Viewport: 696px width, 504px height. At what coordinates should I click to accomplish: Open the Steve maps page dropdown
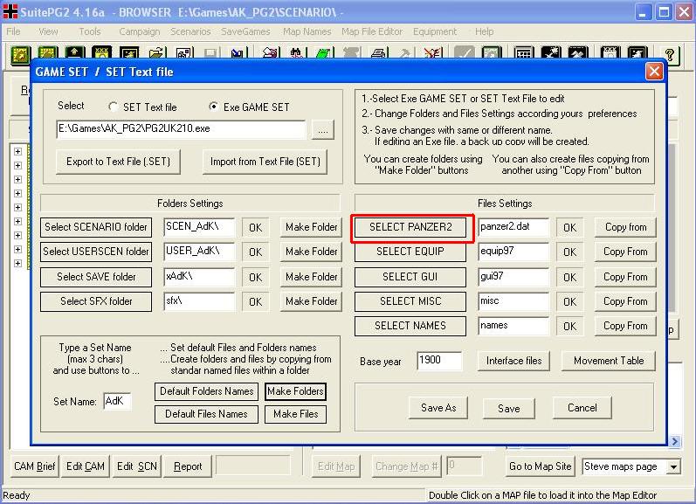[x=674, y=466]
